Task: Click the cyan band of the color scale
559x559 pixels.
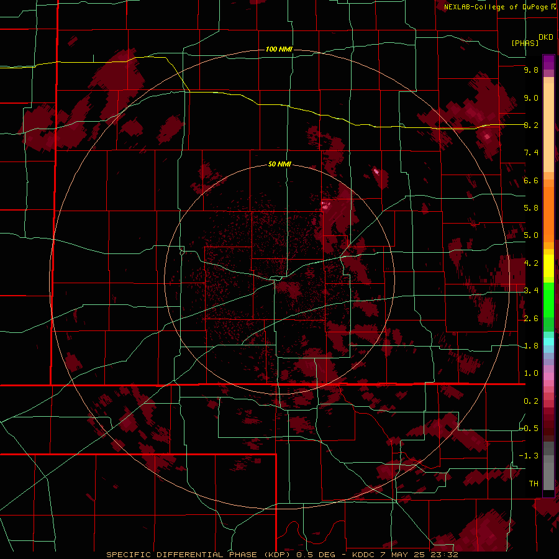Action: click(548, 342)
